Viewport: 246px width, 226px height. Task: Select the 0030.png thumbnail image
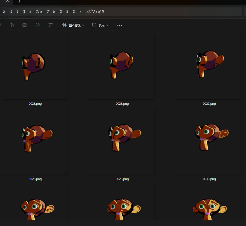coord(209,141)
